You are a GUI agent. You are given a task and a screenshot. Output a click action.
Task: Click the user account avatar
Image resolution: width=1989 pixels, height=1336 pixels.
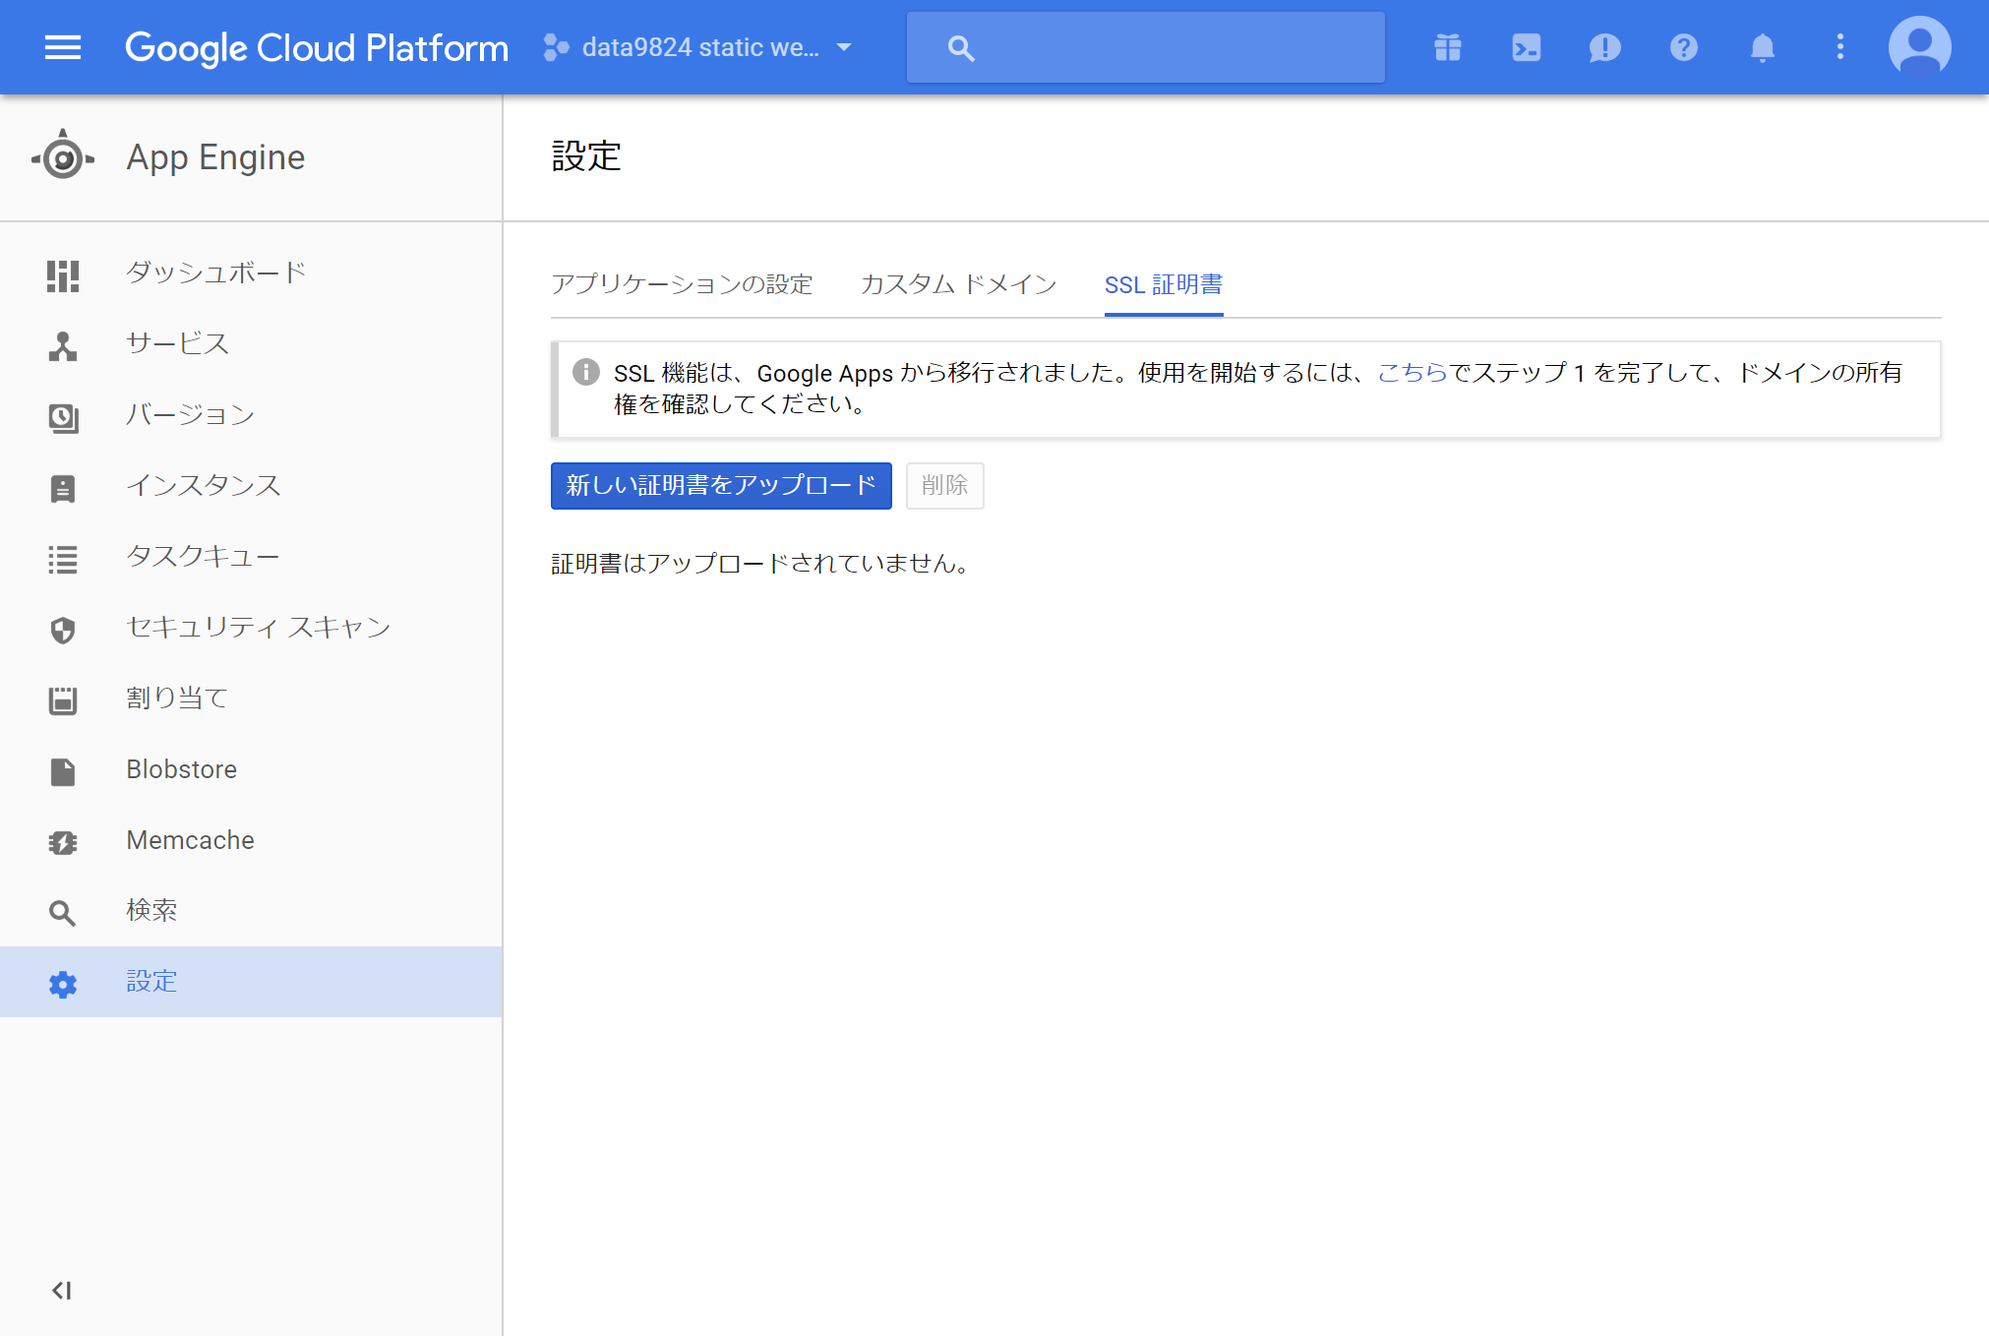1919,47
